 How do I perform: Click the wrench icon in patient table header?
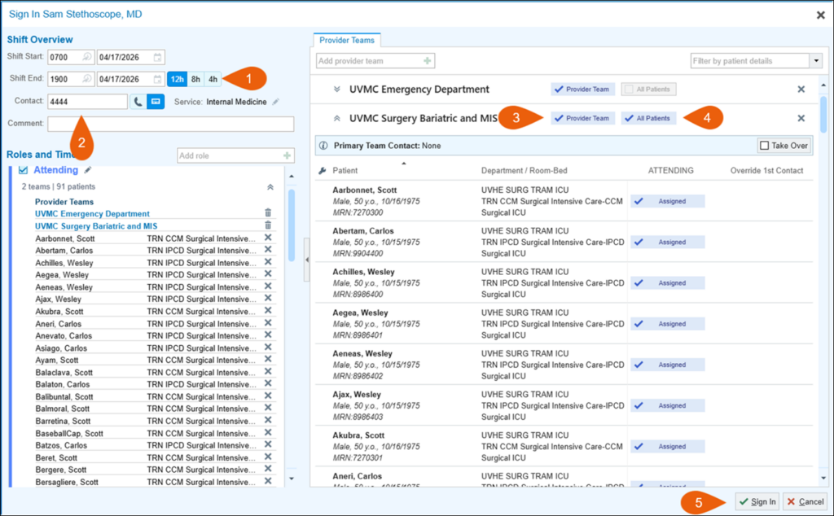pyautogui.click(x=323, y=170)
